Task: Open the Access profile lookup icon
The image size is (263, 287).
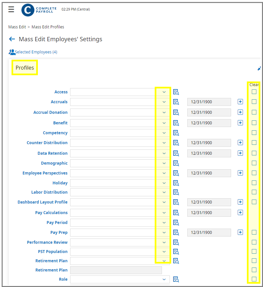Action: point(176,92)
